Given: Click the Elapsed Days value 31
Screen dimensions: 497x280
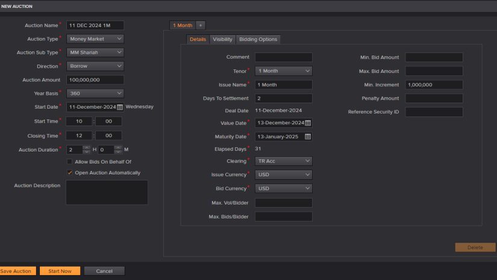Looking at the screenshot, I should pyautogui.click(x=258, y=148).
